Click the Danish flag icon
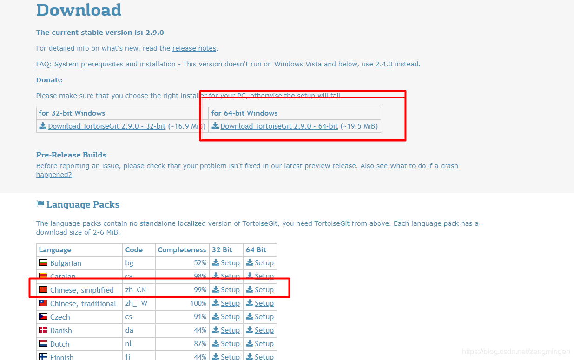This screenshot has height=360, width=574. 43,330
